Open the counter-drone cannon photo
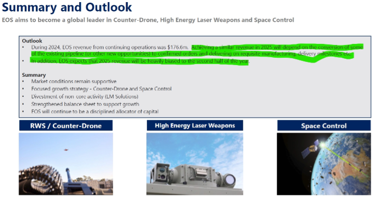The width and height of the screenshot is (376, 197). coord(66,164)
